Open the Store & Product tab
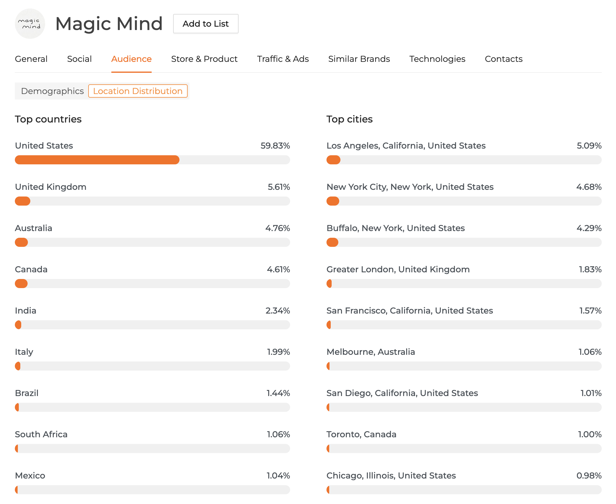Image resolution: width=616 pixels, height=504 pixels. point(204,59)
